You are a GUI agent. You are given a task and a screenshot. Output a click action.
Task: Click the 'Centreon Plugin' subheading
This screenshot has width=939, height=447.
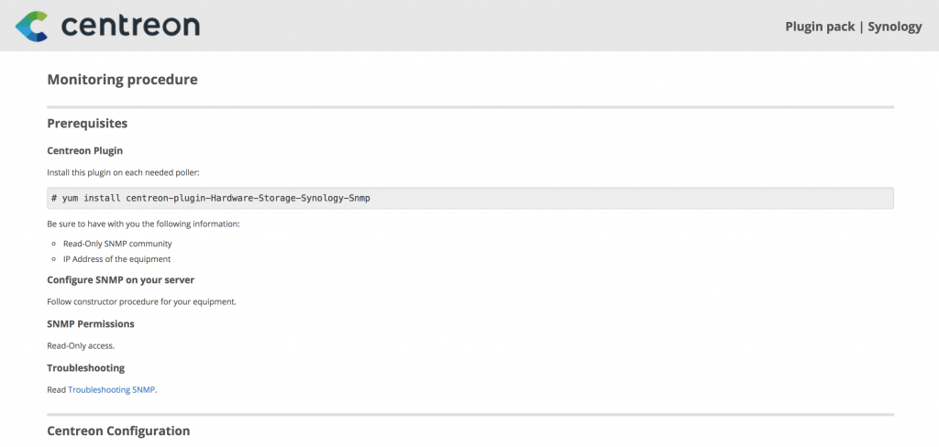point(85,150)
